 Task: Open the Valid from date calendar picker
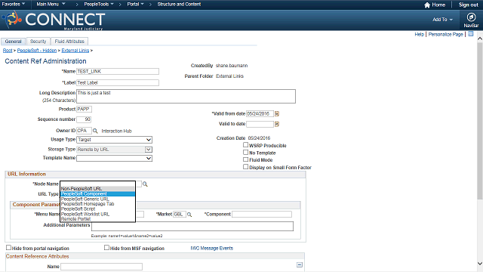277,114
